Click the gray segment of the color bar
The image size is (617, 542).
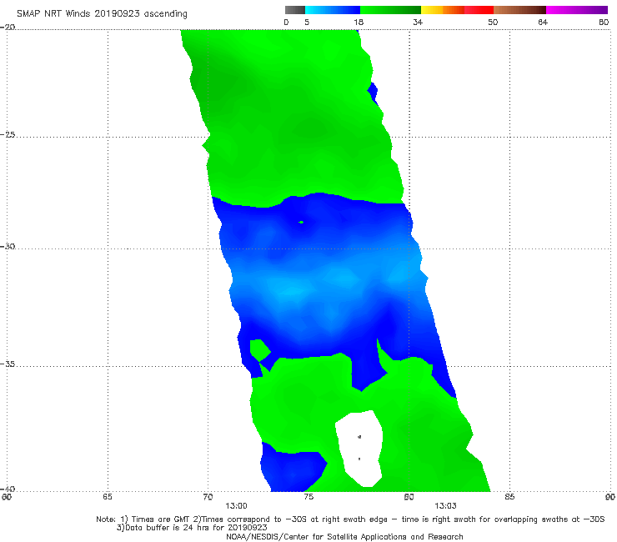(x=295, y=10)
